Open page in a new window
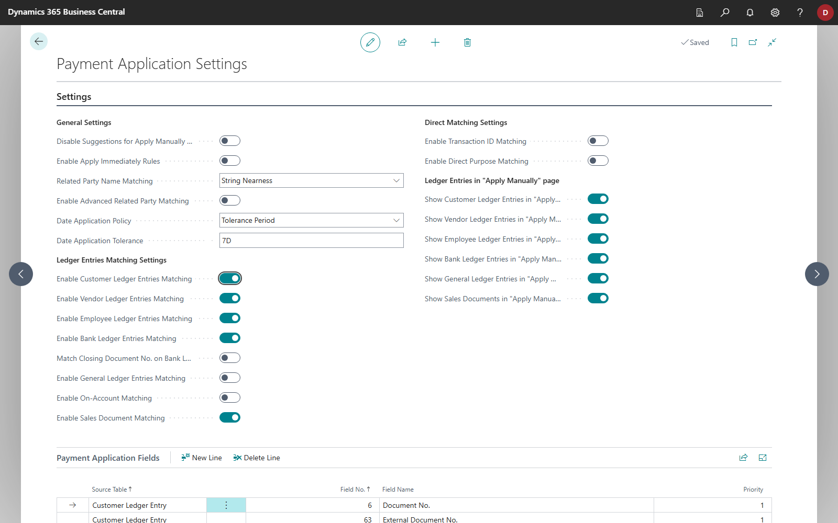 (x=753, y=42)
